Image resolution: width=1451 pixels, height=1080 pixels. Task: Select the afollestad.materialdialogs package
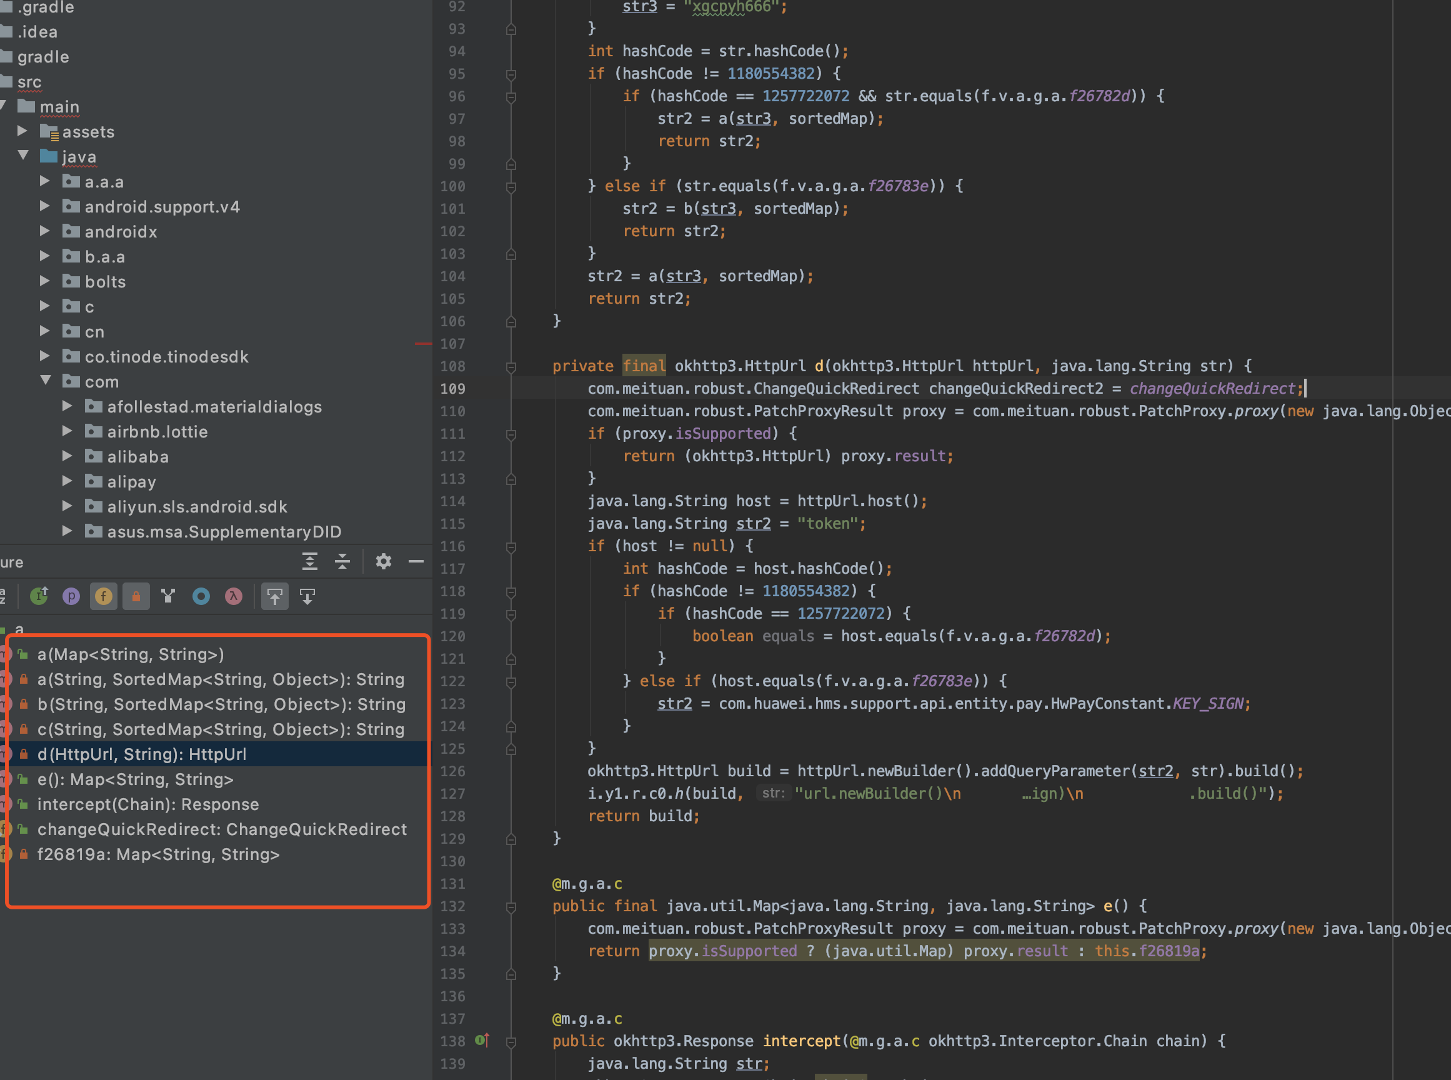(214, 407)
